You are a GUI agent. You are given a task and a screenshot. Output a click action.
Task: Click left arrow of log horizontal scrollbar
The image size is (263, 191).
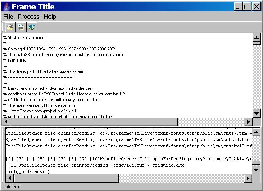point(9,178)
